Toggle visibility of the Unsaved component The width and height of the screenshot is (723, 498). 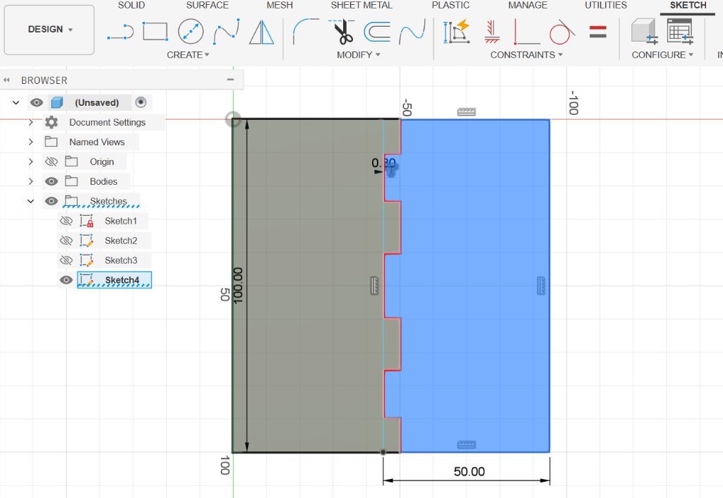[x=37, y=102]
